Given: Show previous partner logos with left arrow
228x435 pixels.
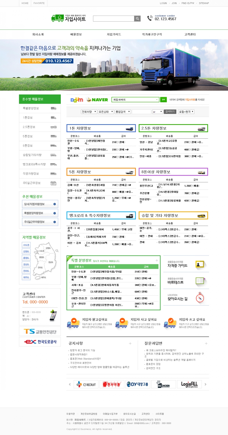Looking at the screenshot, I should click(70, 384).
